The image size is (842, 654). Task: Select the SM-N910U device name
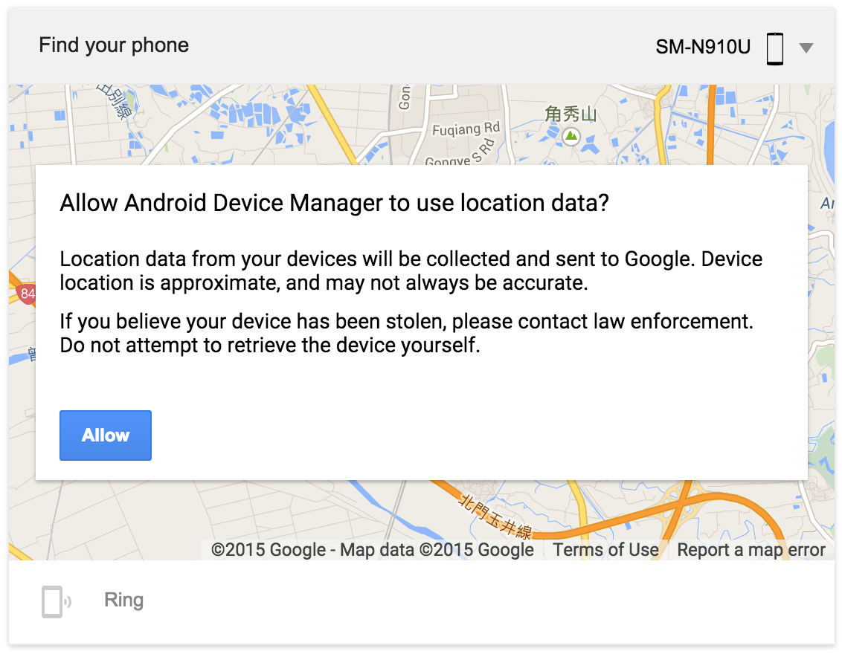(702, 48)
